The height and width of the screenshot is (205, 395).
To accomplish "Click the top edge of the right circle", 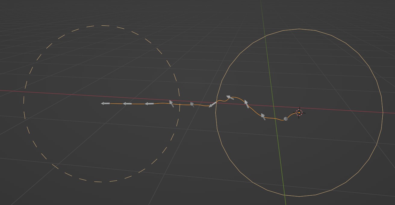I will pyautogui.click(x=299, y=29).
